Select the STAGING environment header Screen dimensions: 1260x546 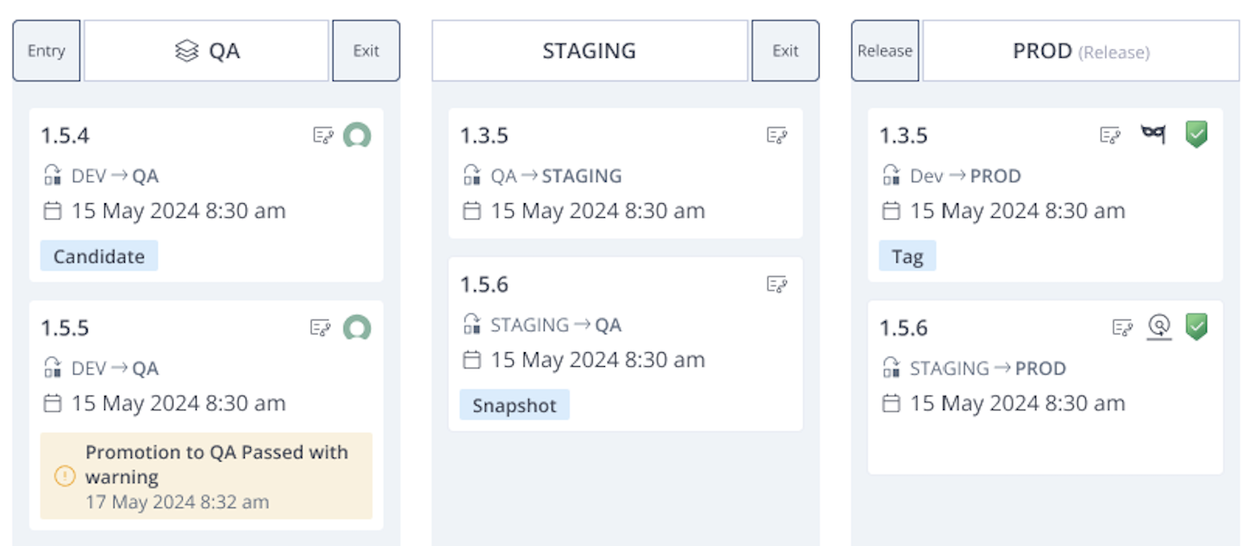click(x=589, y=51)
